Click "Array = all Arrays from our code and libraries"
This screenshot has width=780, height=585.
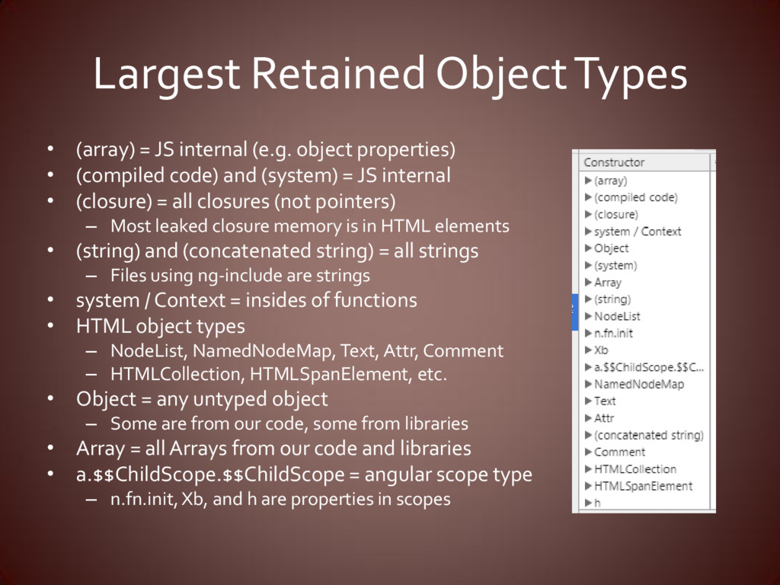pos(273,449)
